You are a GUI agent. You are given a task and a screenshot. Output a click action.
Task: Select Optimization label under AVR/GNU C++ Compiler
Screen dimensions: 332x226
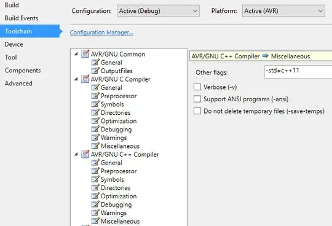tap(119, 196)
